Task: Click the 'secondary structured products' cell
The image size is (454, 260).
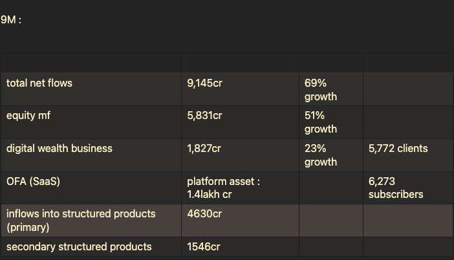Action: [91, 246]
